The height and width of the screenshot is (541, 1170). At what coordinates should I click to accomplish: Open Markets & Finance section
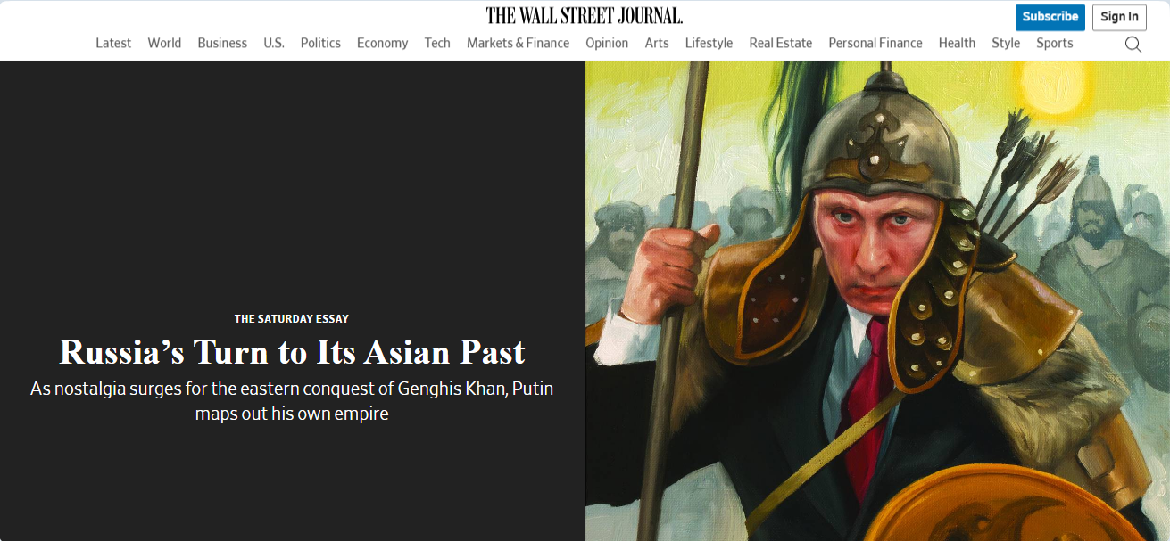518,43
